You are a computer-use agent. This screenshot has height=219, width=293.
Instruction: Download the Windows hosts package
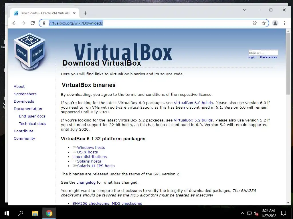(91, 147)
